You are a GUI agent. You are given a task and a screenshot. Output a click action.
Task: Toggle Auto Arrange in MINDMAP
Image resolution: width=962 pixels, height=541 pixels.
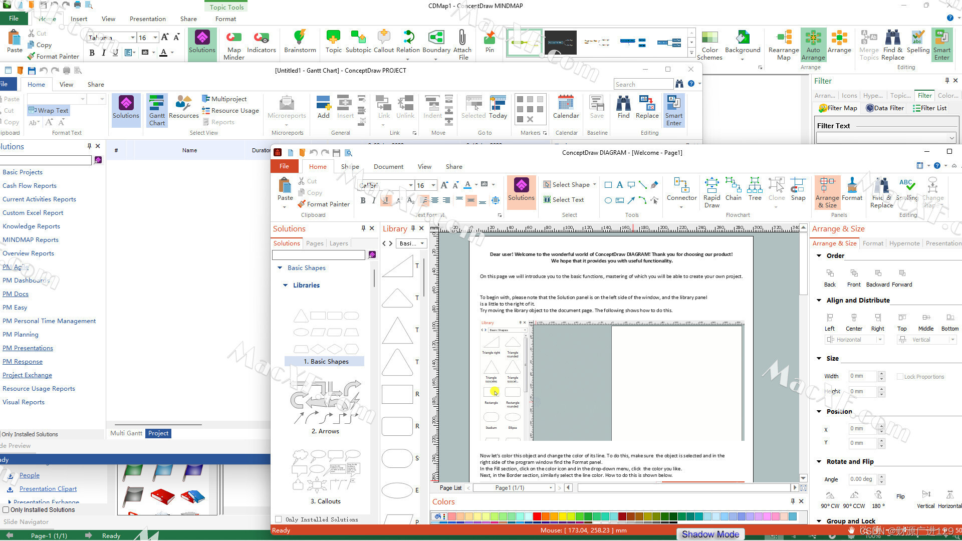[x=813, y=45]
